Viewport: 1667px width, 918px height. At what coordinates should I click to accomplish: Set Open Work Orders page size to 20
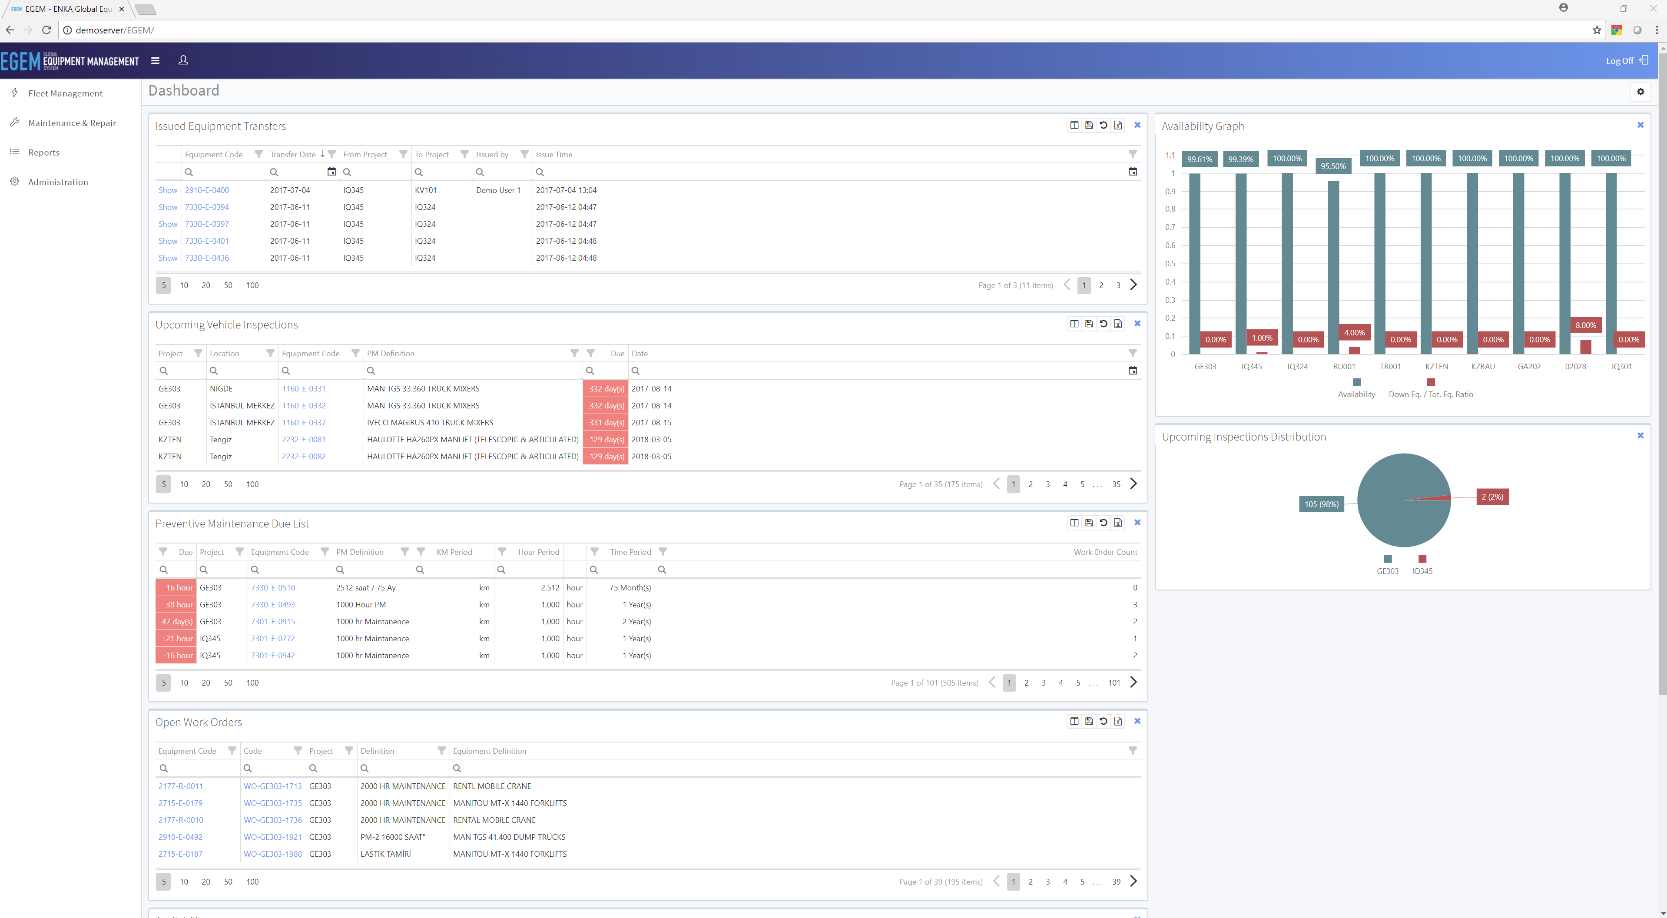click(206, 882)
